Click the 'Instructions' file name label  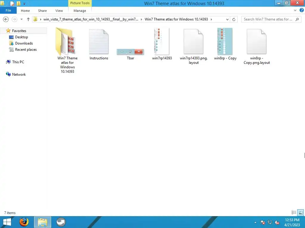point(99,58)
